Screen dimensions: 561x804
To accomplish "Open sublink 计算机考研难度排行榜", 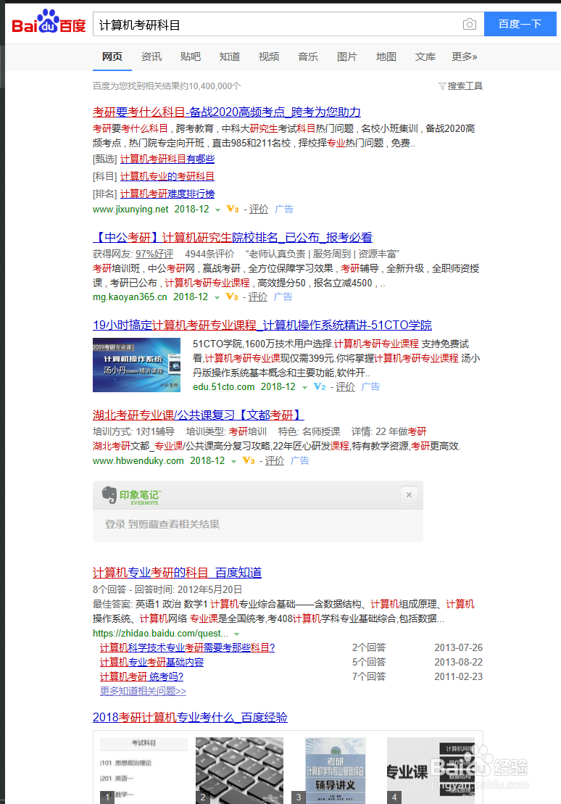I will tap(167, 194).
